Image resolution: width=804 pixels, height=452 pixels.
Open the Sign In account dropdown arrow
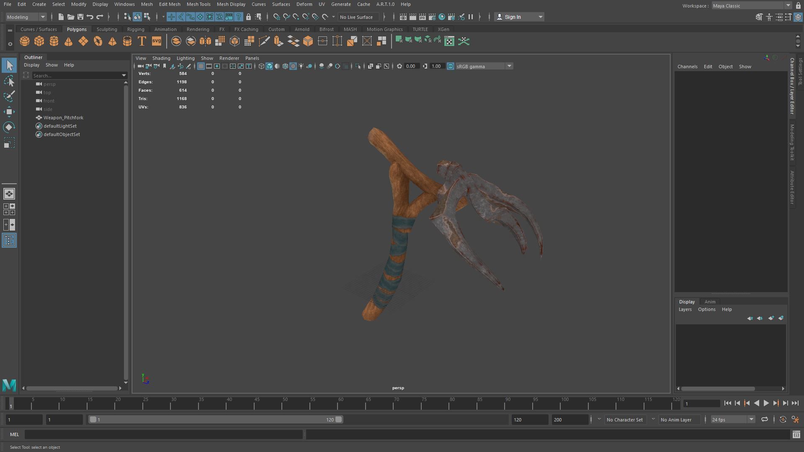541,17
